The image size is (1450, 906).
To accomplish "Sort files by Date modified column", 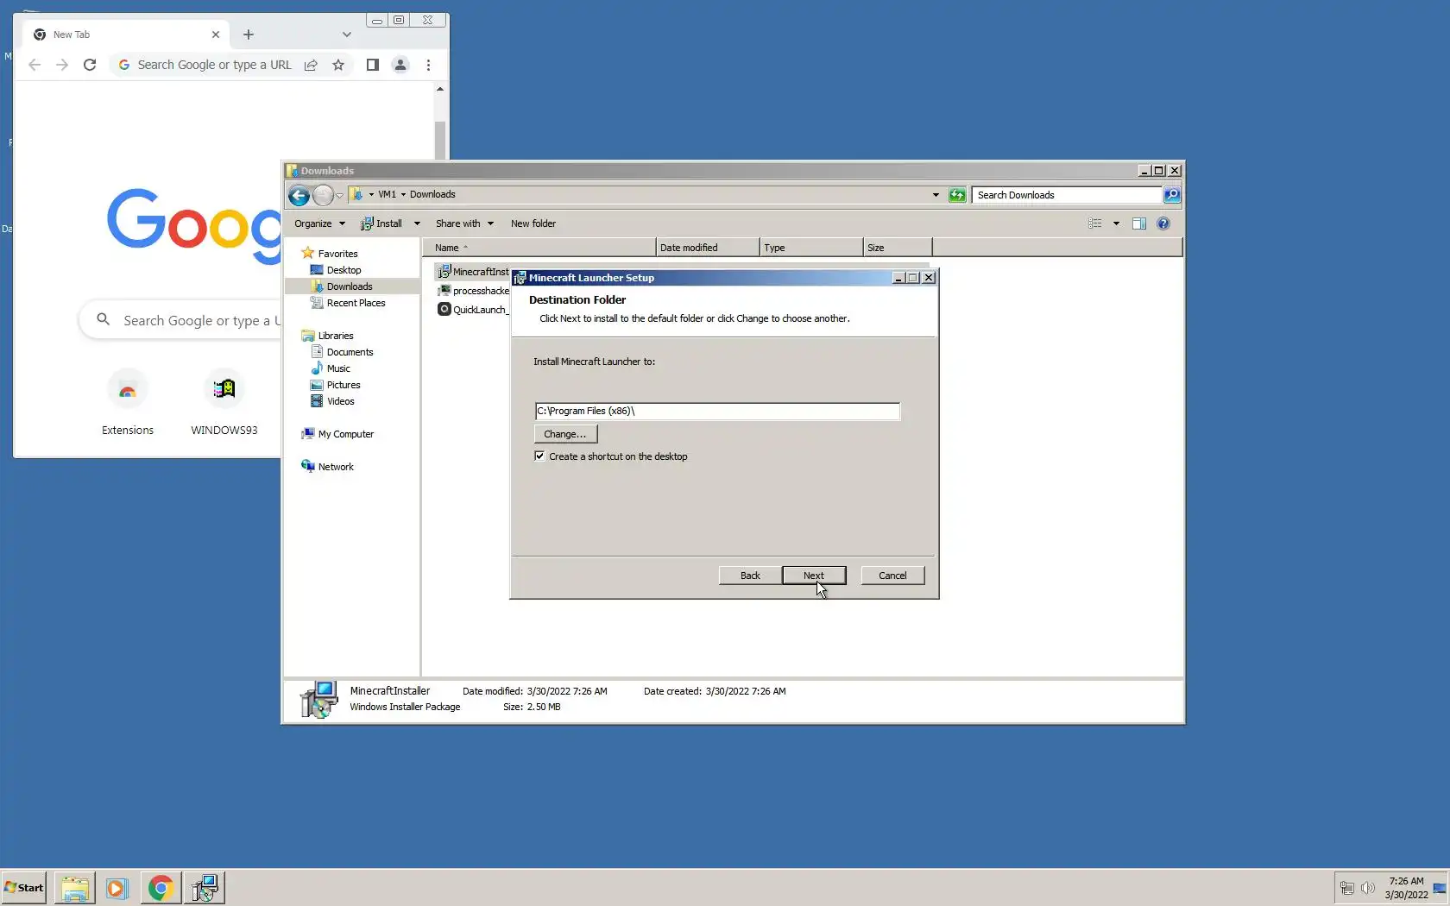I will click(x=708, y=248).
